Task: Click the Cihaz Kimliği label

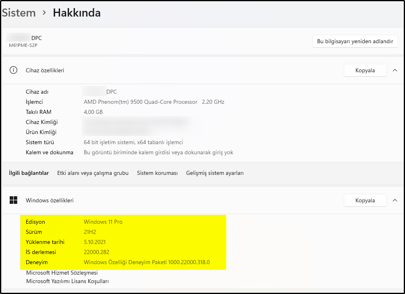Action: (42, 122)
